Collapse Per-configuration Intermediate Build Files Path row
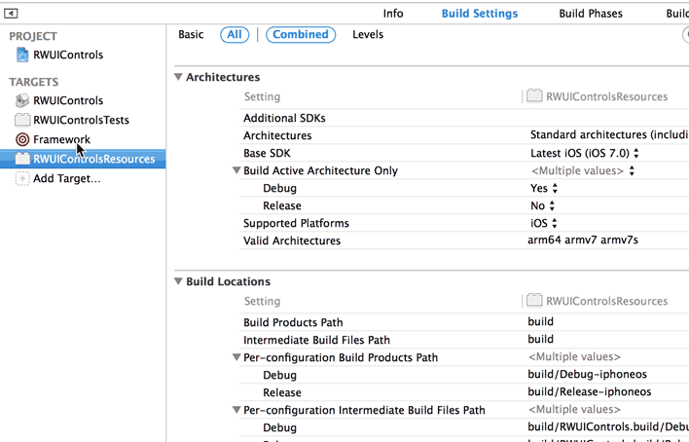The image size is (689, 442). coord(236,410)
